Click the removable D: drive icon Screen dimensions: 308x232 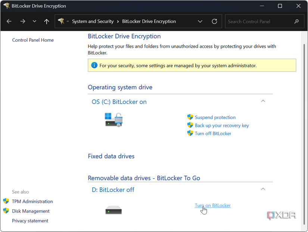pos(113,210)
